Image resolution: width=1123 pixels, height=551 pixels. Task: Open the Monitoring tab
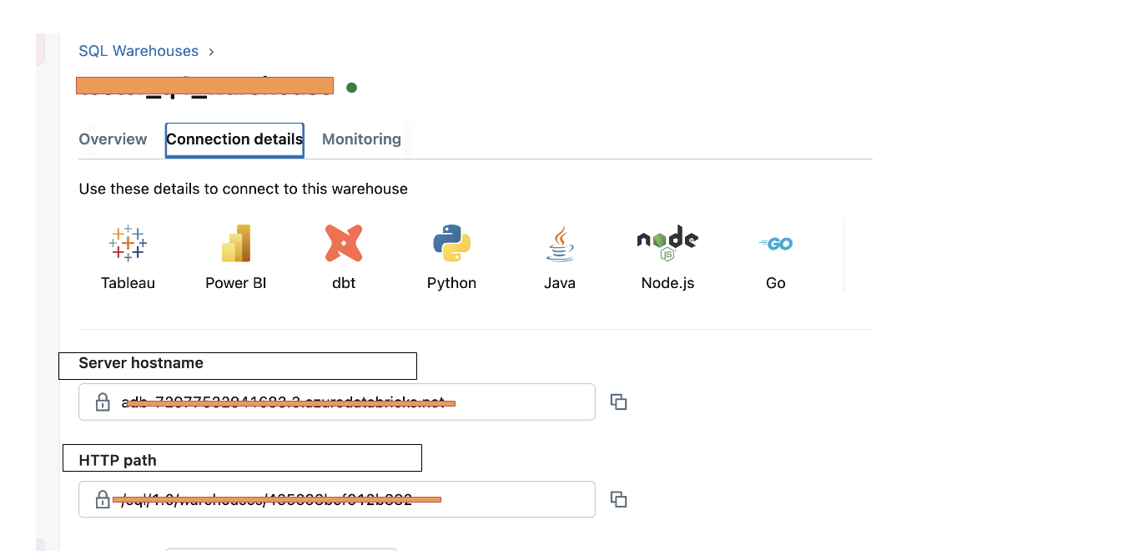361,139
